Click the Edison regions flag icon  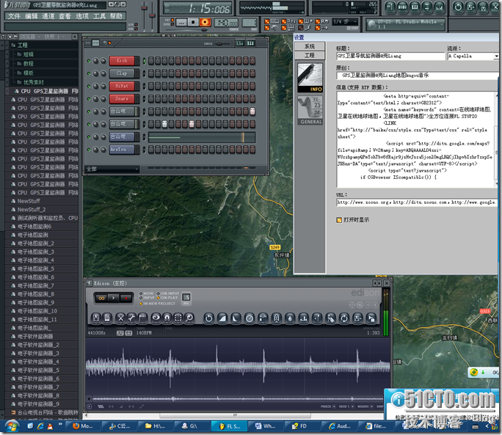pos(143,318)
